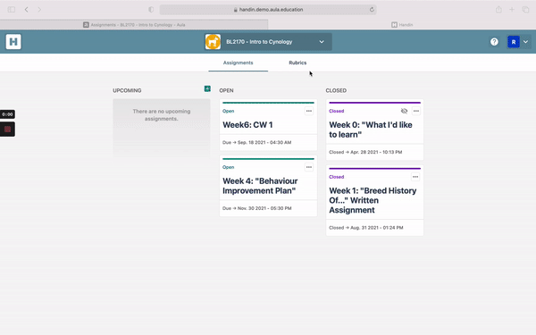
Task: Click the UPCOMING column heading
Action: [127, 90]
